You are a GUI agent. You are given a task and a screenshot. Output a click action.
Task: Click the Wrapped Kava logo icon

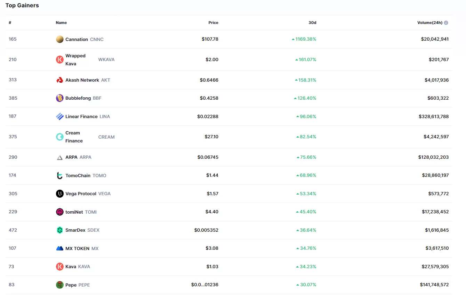point(59,60)
